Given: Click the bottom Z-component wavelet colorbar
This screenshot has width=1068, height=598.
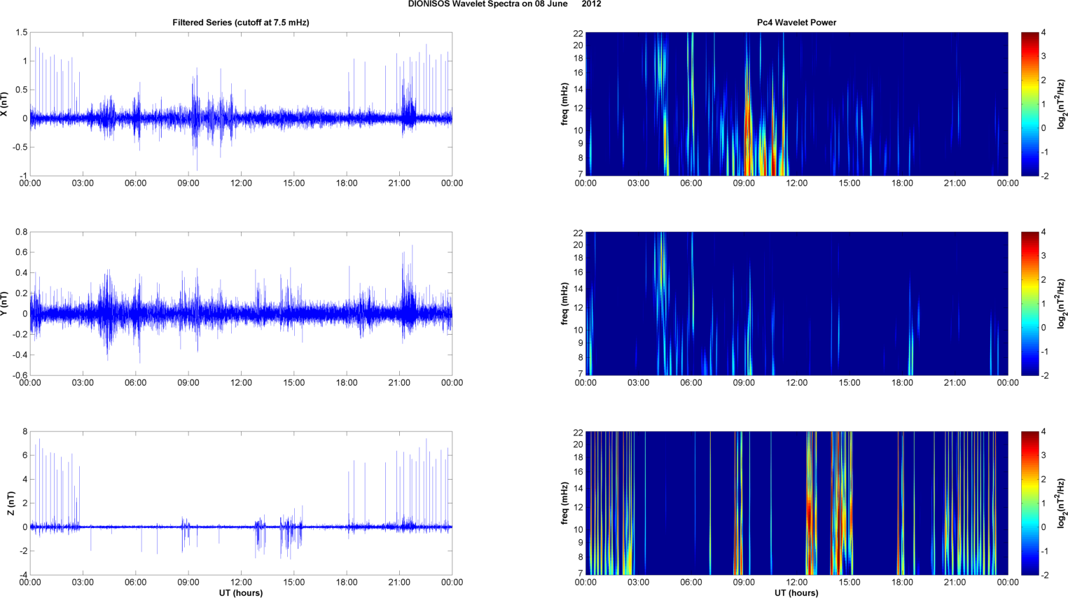Looking at the screenshot, I should [x=1029, y=503].
